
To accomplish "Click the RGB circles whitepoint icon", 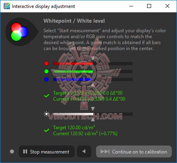I will 20,32.
